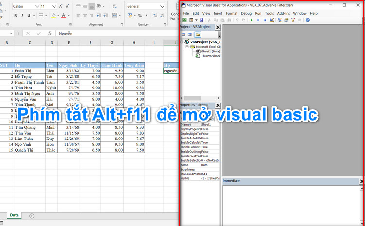
Task: Click the blue Help question mark icon
Action: tap(308, 20)
